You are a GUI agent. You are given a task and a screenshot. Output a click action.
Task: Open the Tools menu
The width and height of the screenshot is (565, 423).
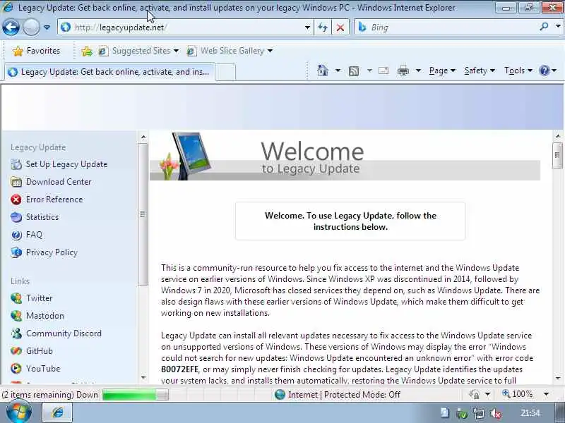pyautogui.click(x=518, y=70)
